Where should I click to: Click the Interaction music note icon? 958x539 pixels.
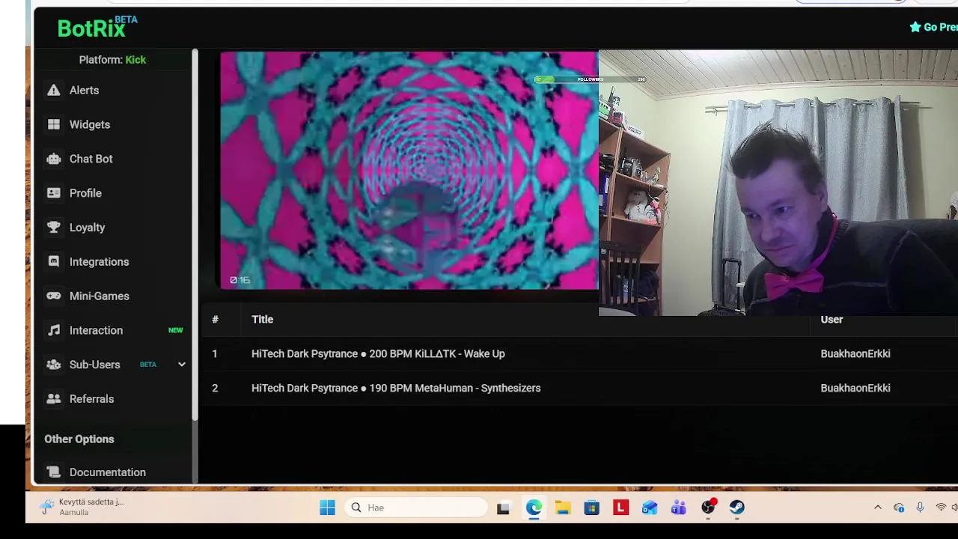tap(54, 330)
